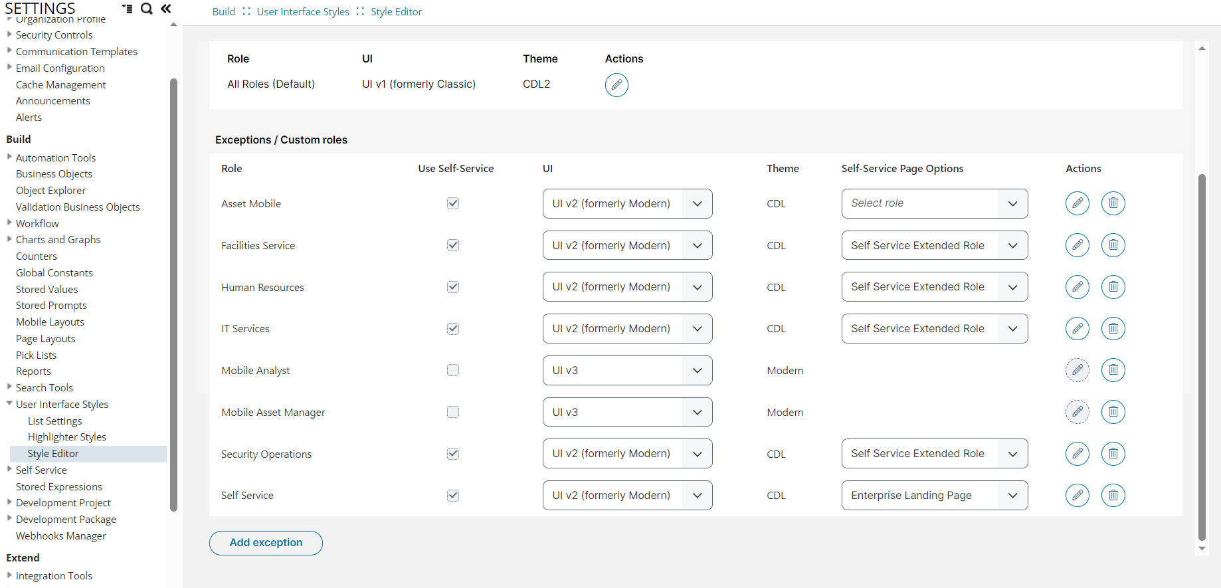Open the UI dropdown for Mobile Asset Manager
Image resolution: width=1221 pixels, height=588 pixels.
tap(627, 412)
